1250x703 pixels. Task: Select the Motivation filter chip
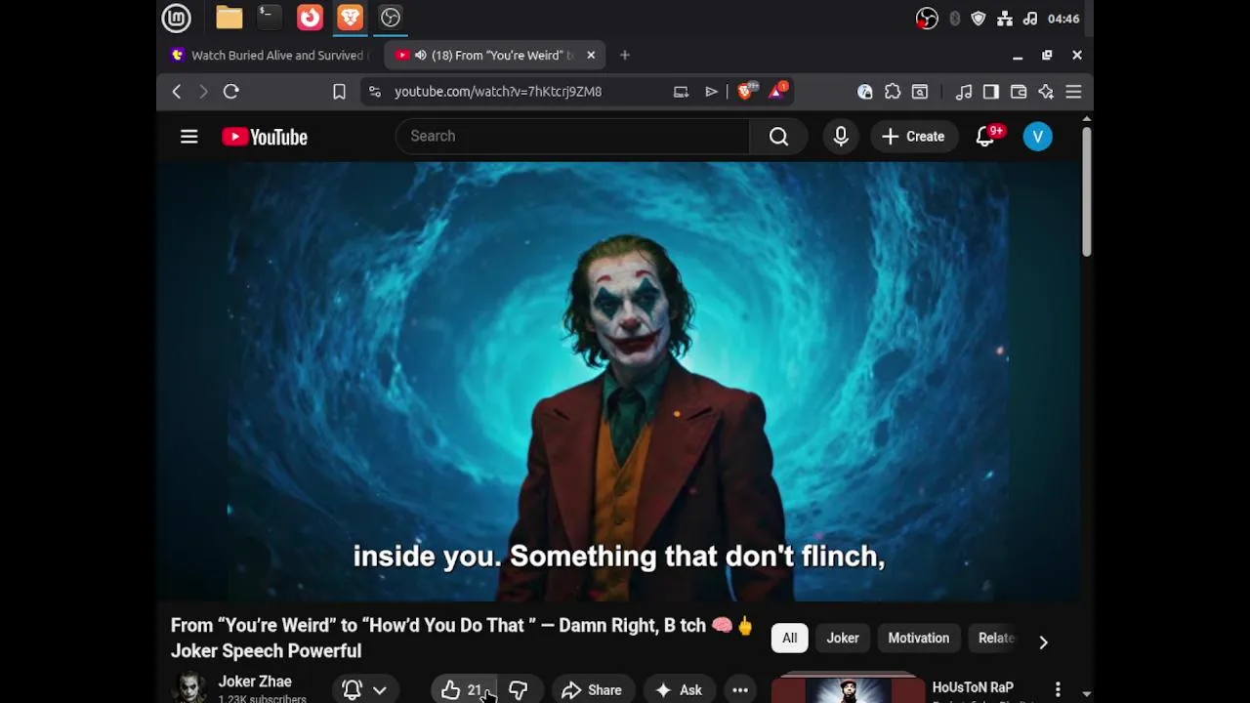(918, 639)
